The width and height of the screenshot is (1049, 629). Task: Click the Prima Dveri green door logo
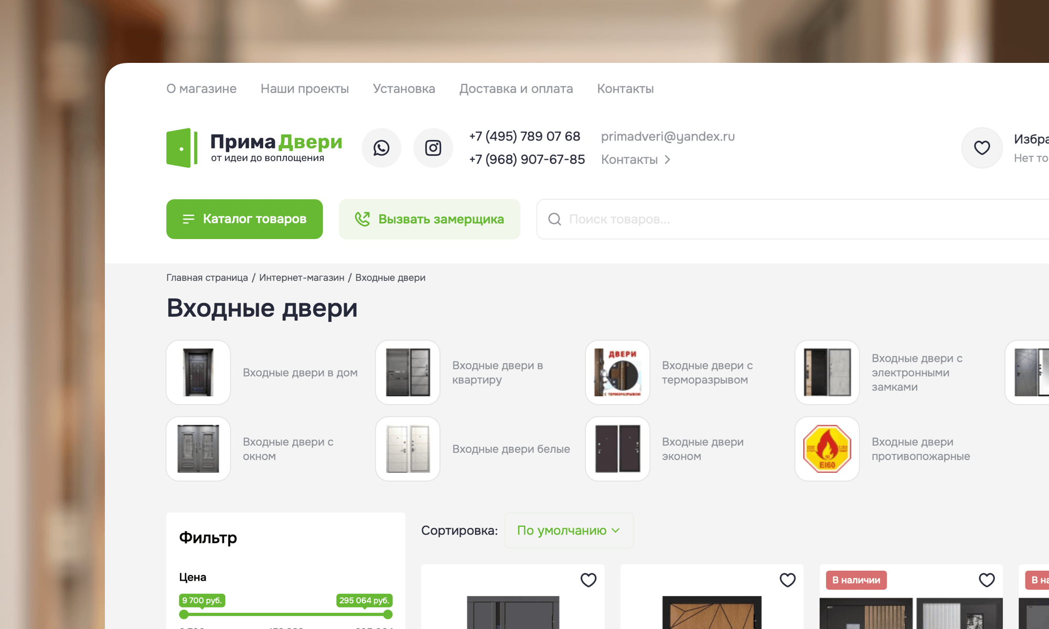[x=181, y=148]
